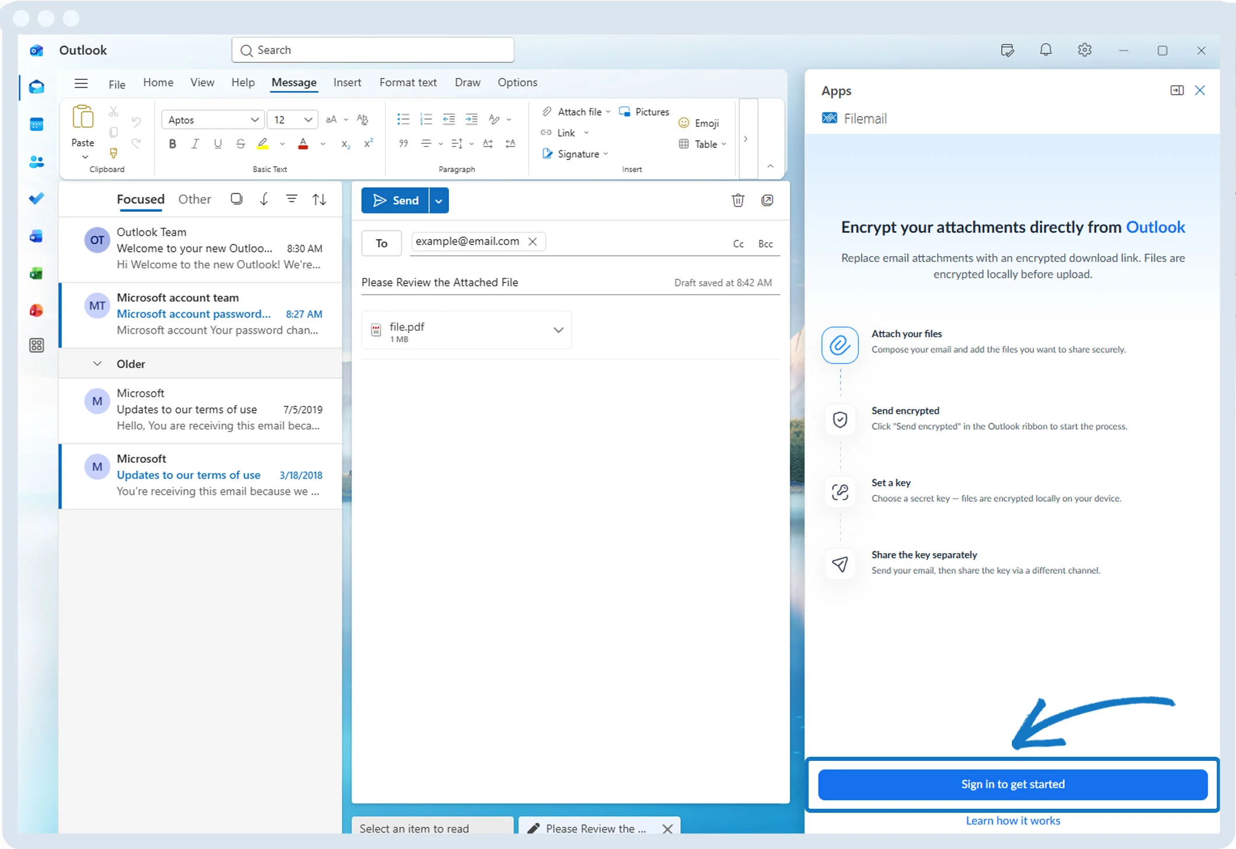Apply text highlight color
The image size is (1236, 849).
(263, 144)
